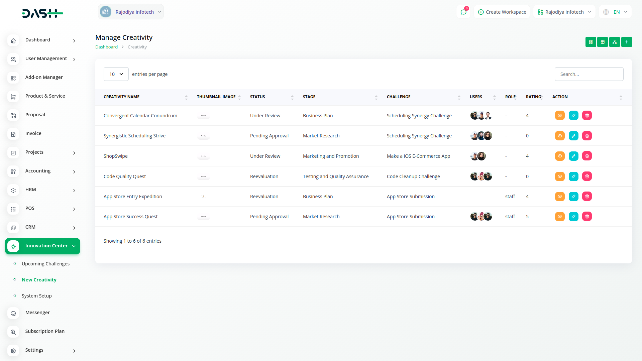
Task: Click the table view icon button
Action: tap(603, 42)
